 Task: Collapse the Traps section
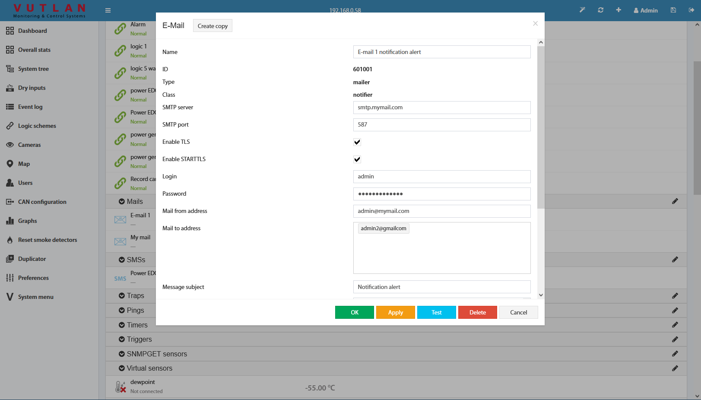(x=121, y=295)
